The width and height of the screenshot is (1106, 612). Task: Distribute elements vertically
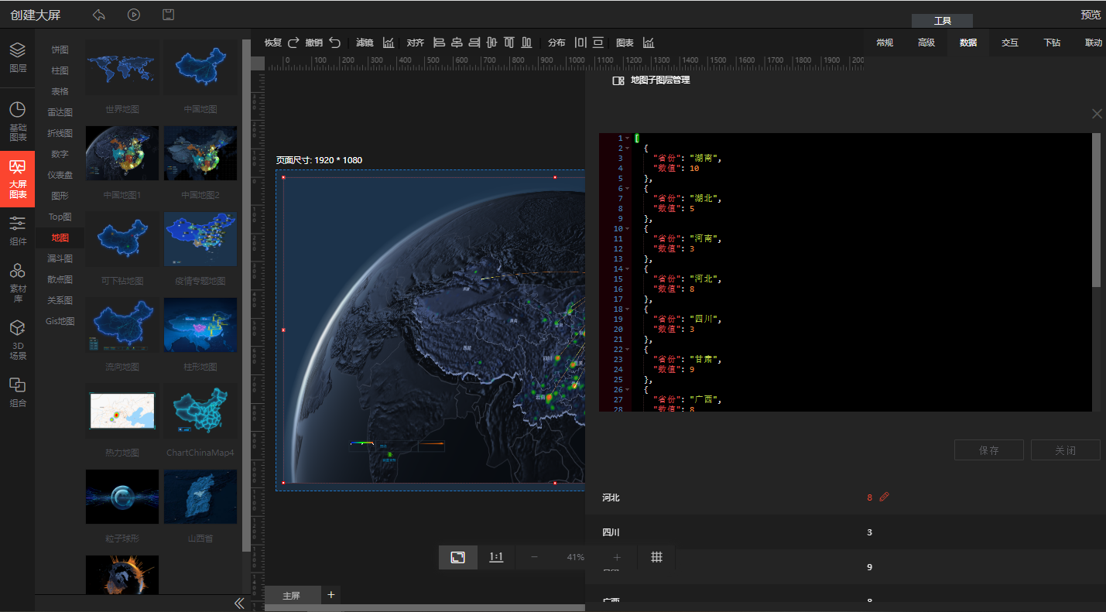(598, 43)
